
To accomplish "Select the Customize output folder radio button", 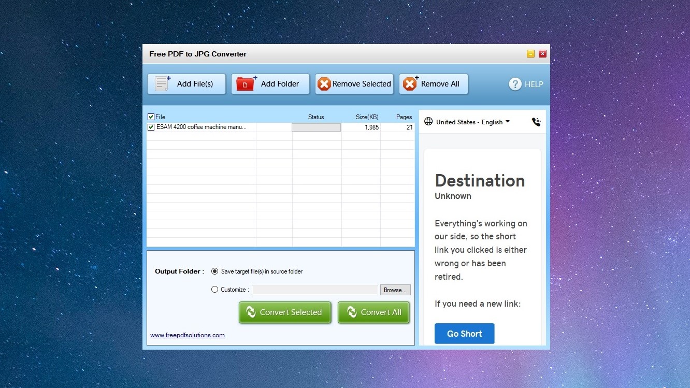I will (215, 290).
